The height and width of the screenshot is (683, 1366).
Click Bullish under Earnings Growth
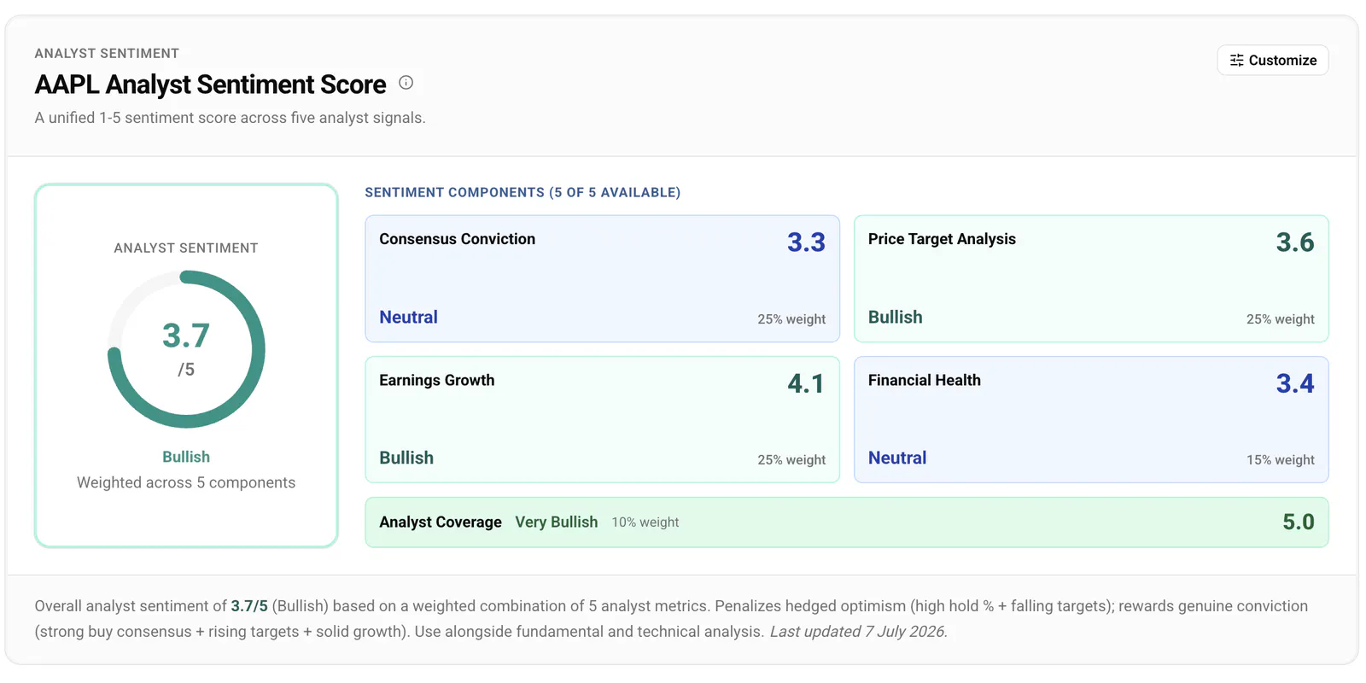click(x=406, y=458)
